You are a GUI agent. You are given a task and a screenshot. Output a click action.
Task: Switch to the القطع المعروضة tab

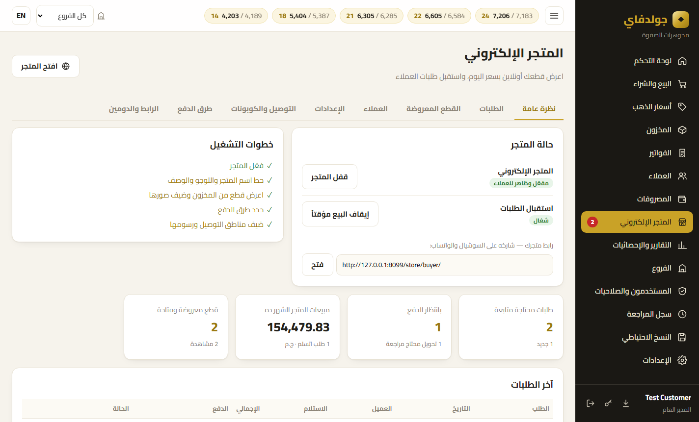433,108
